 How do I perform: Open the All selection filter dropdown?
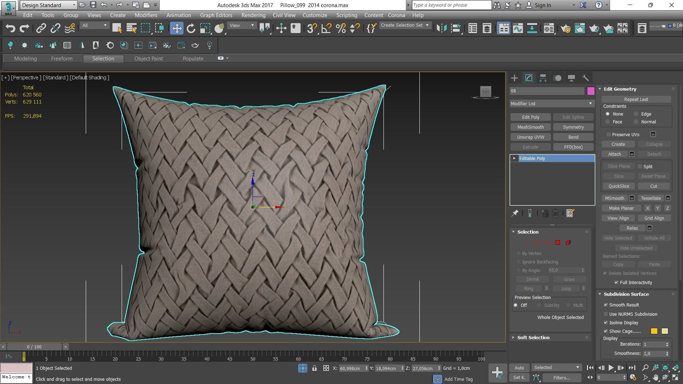[x=94, y=25]
